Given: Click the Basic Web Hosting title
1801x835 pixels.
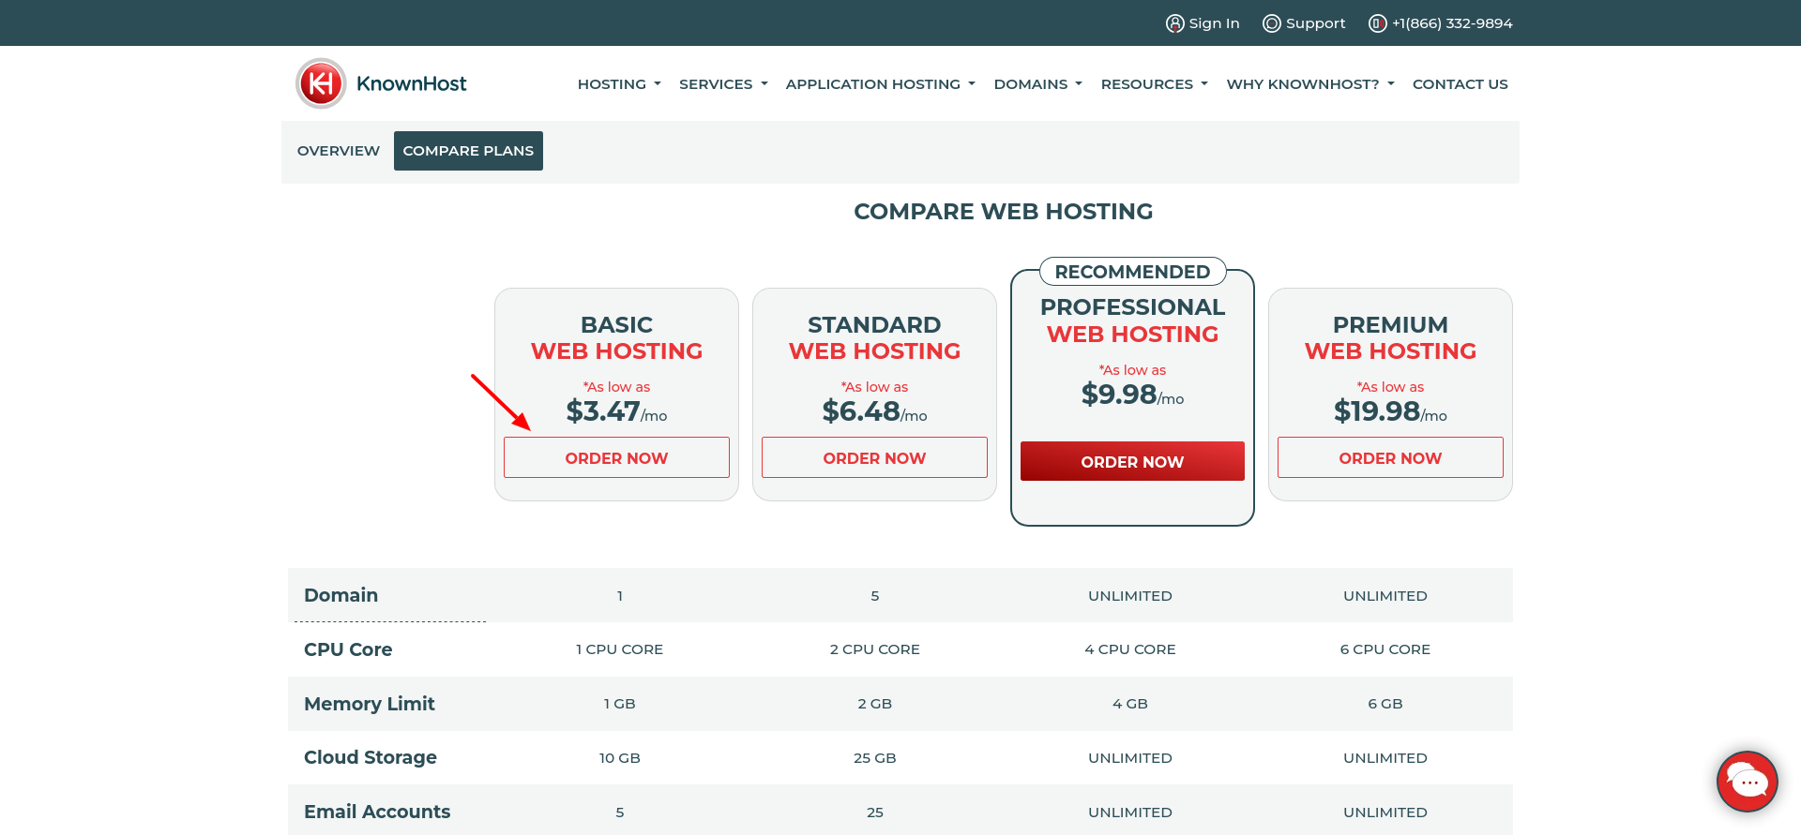Looking at the screenshot, I should click(x=616, y=337).
